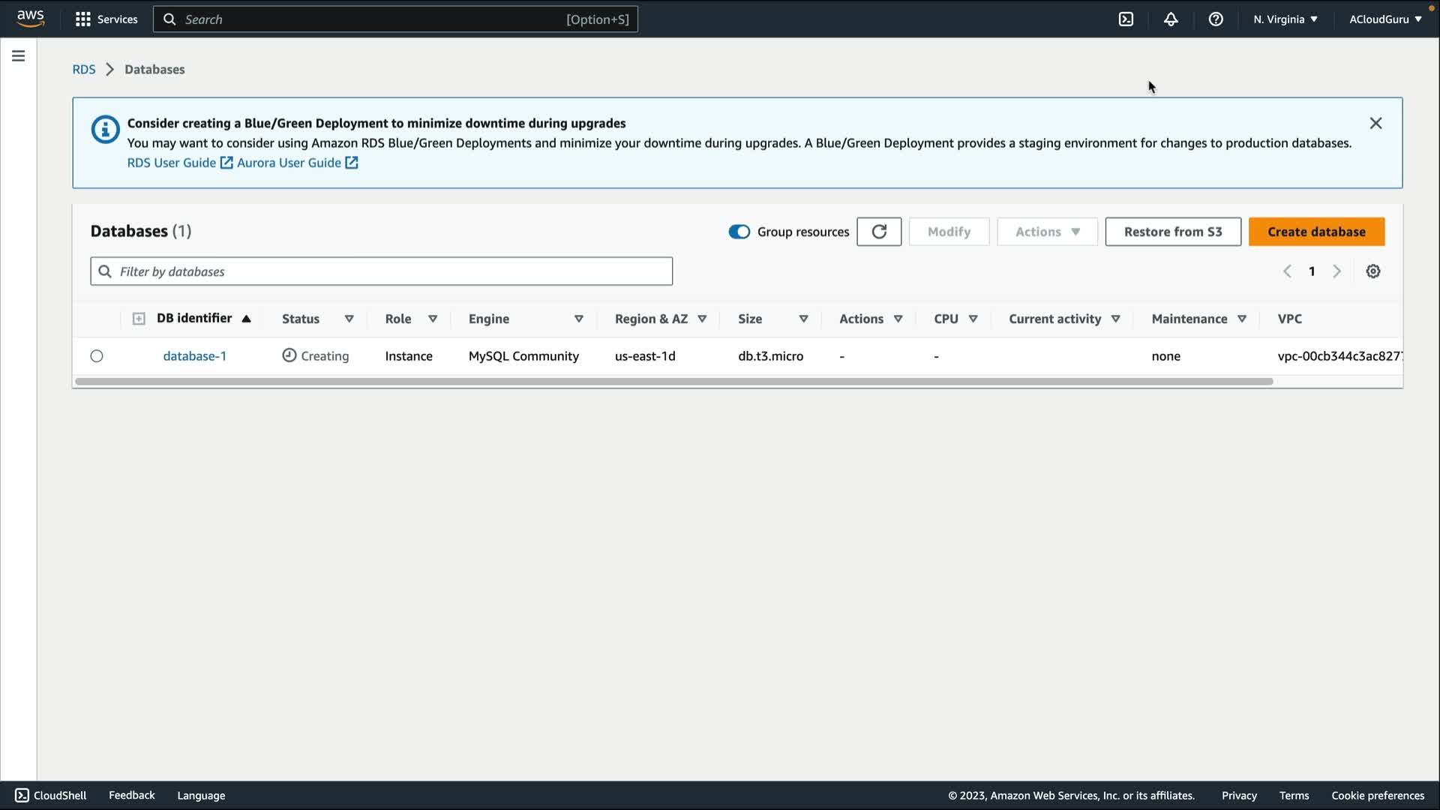Open the Language menu in footer
This screenshot has width=1440, height=810.
coord(201,796)
